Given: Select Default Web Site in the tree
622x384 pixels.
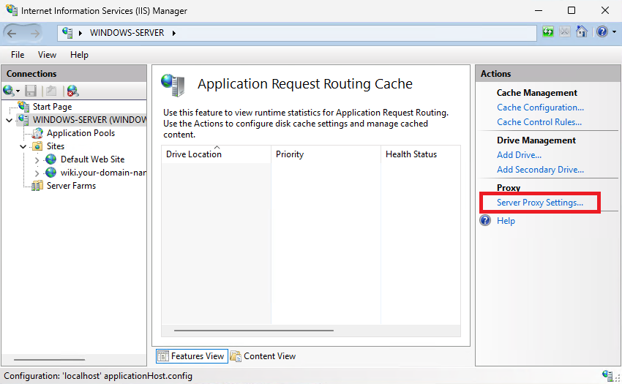Looking at the screenshot, I should [92, 159].
